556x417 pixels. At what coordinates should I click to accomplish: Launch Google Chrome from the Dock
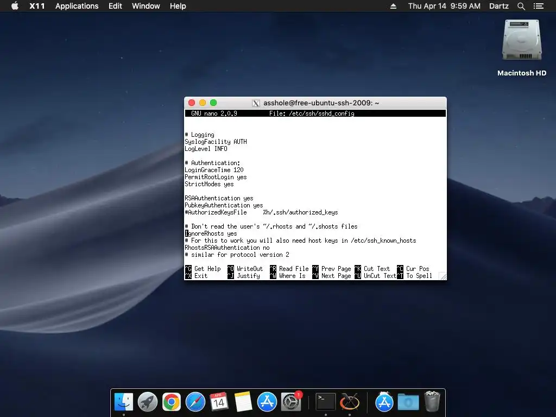point(171,402)
